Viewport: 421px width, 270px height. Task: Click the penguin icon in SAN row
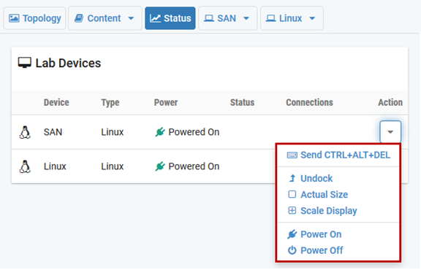25,132
